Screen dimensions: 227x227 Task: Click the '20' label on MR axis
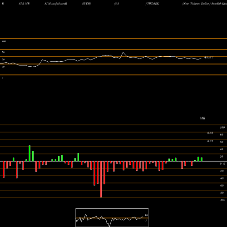coord(222,157)
